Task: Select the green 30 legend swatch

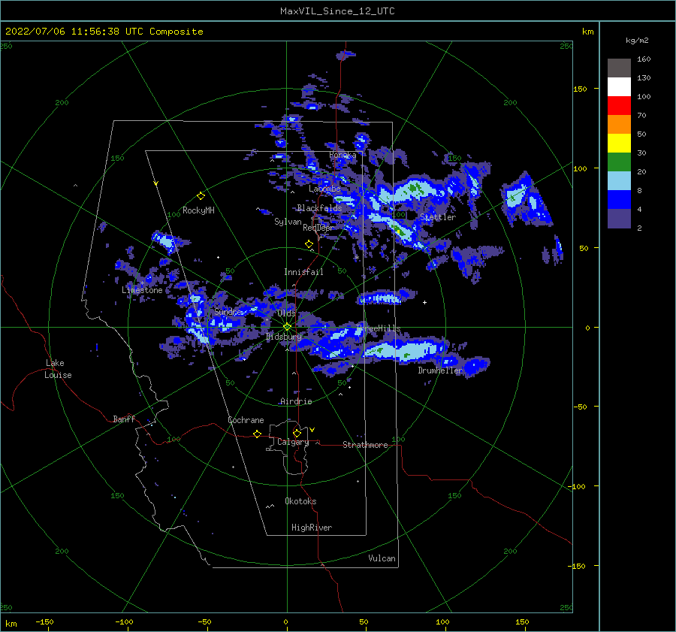Action: tap(619, 162)
